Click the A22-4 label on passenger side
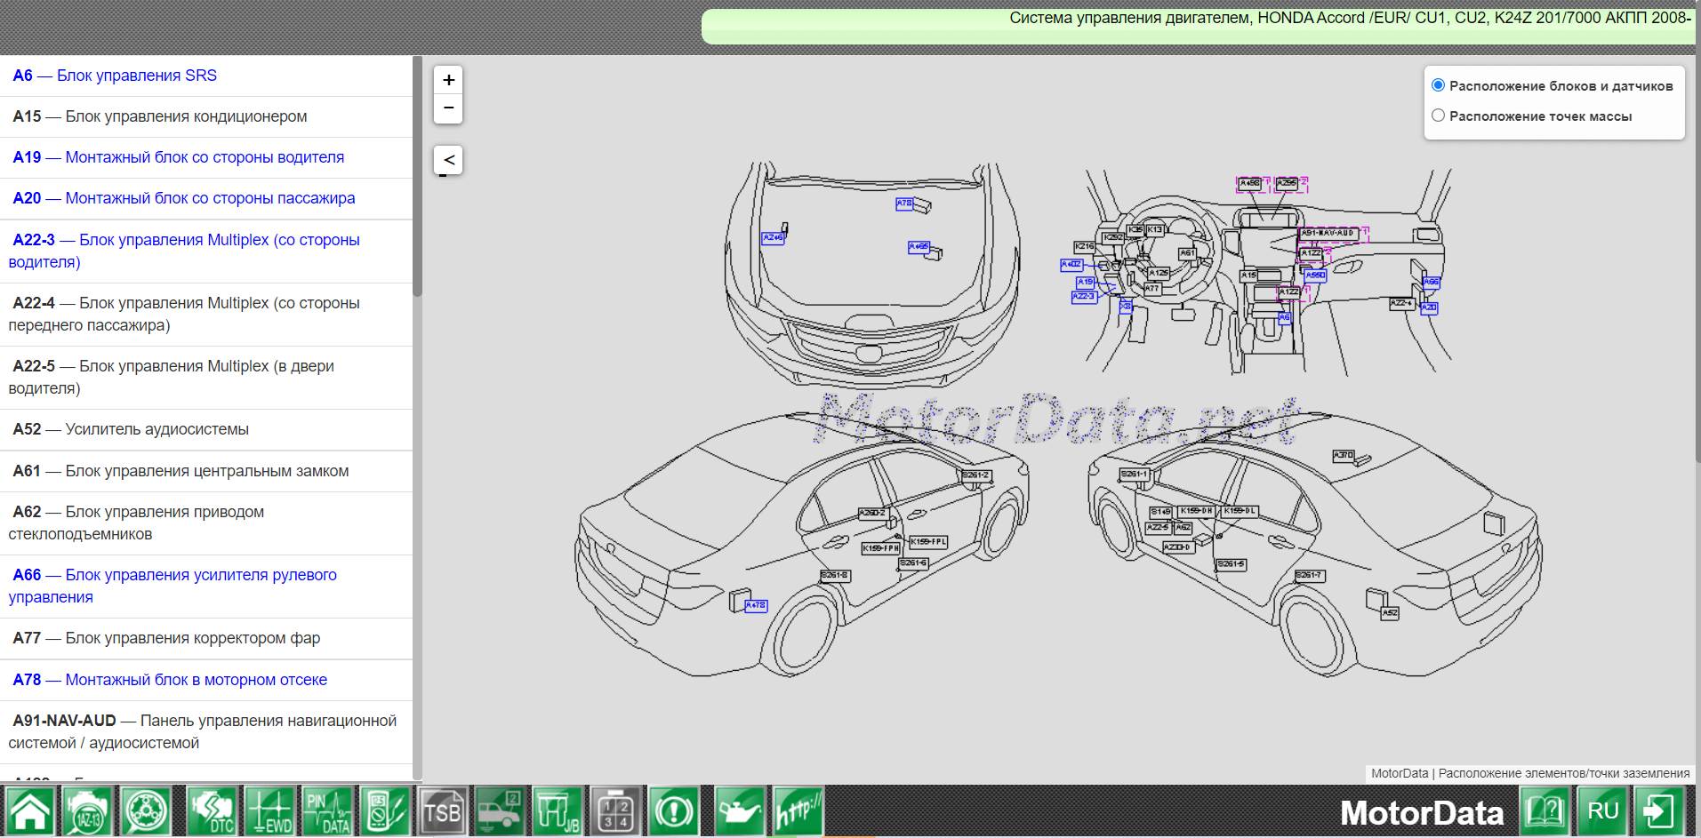 tap(1401, 303)
